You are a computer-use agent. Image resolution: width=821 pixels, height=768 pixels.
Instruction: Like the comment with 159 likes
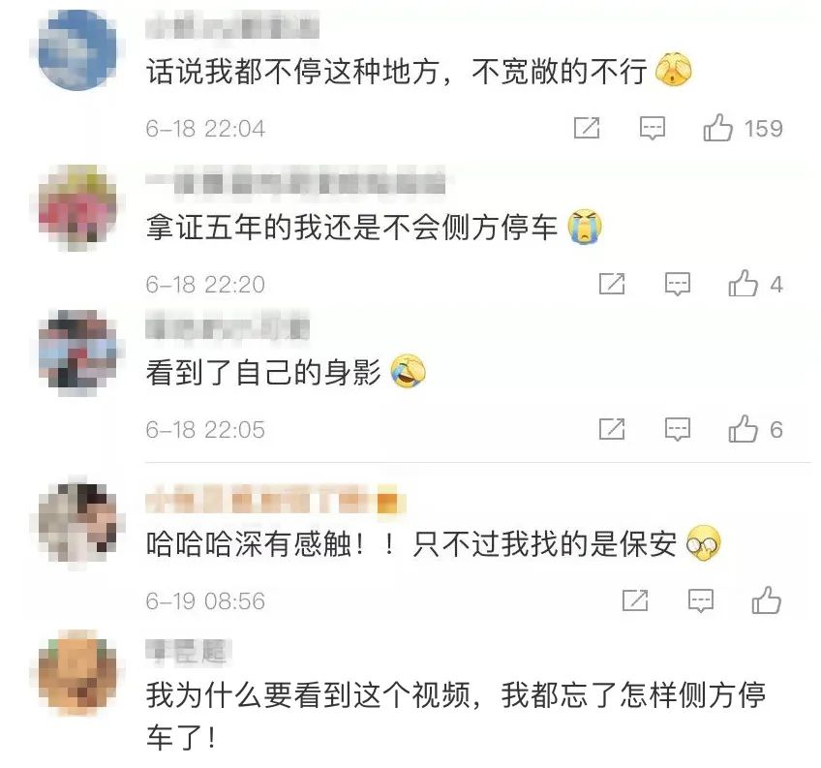[x=717, y=128]
